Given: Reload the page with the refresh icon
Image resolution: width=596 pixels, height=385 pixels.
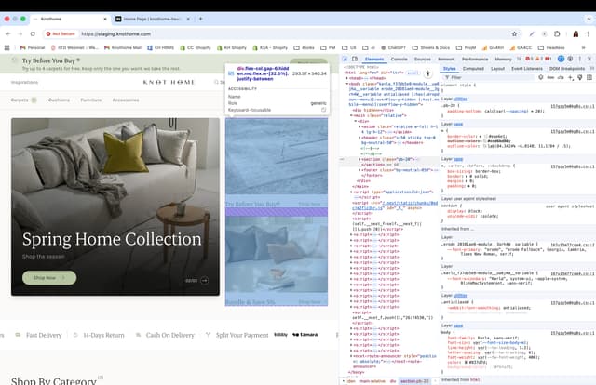Looking at the screenshot, I should 33,33.
